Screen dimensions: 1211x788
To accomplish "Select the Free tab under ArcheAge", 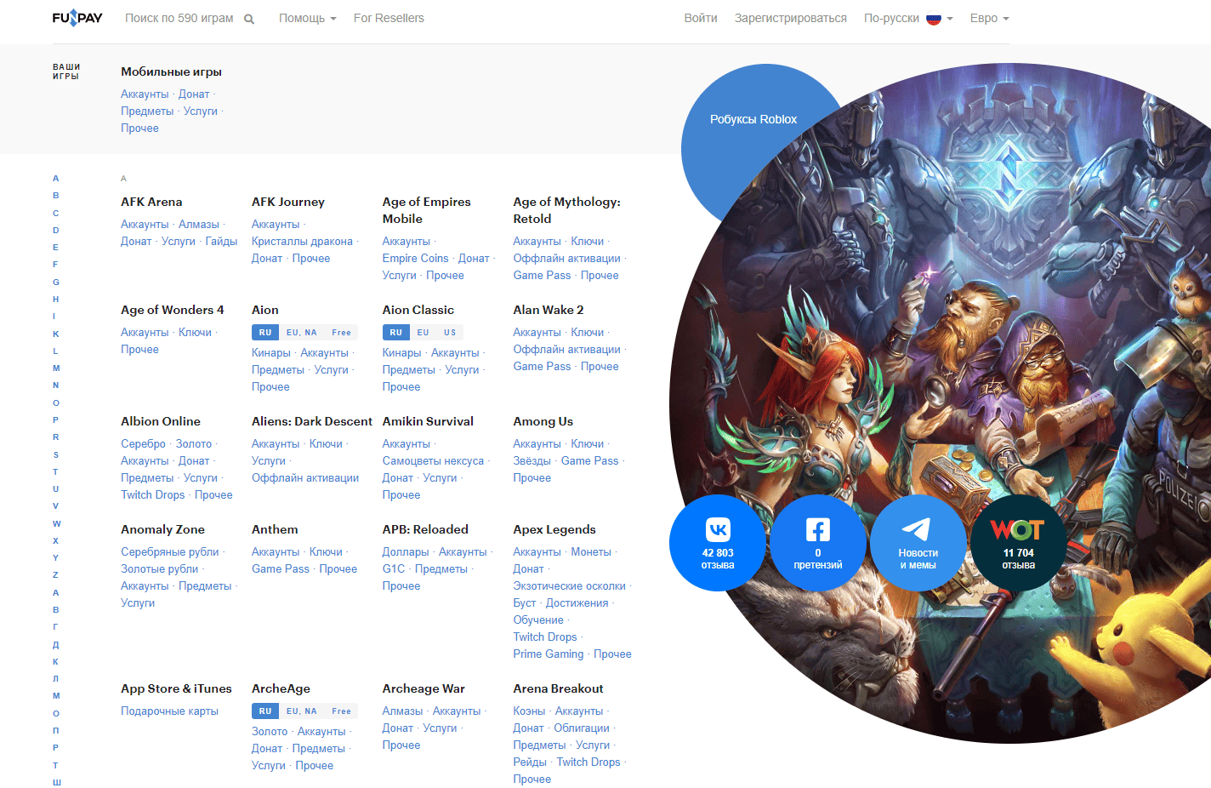I will [x=342, y=711].
